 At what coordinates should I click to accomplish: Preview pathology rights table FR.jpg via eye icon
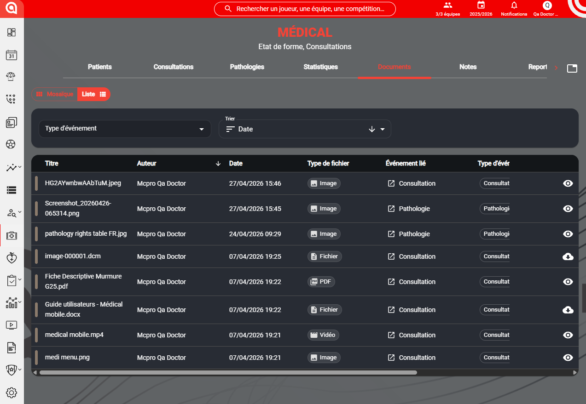[568, 234]
